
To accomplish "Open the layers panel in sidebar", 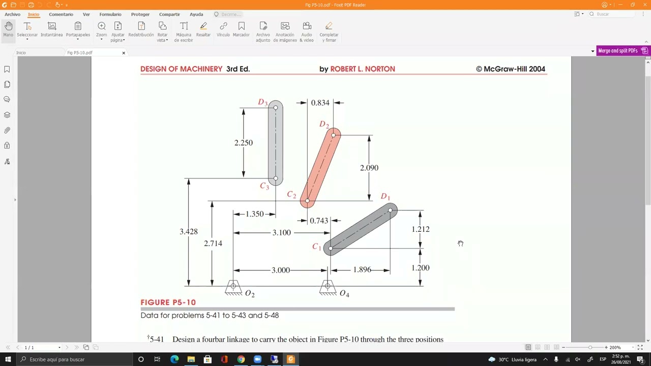I will (x=7, y=115).
